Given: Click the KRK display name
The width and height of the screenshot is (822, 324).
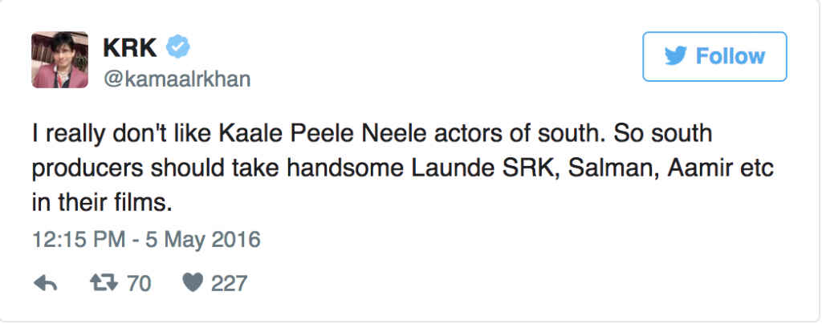Looking at the screenshot, I should (x=129, y=50).
